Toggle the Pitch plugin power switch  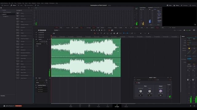point(137,83)
